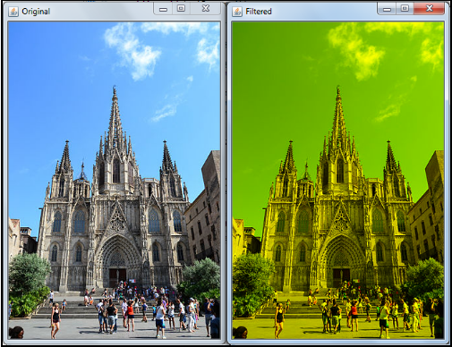Minimize the Original window

[163, 9]
